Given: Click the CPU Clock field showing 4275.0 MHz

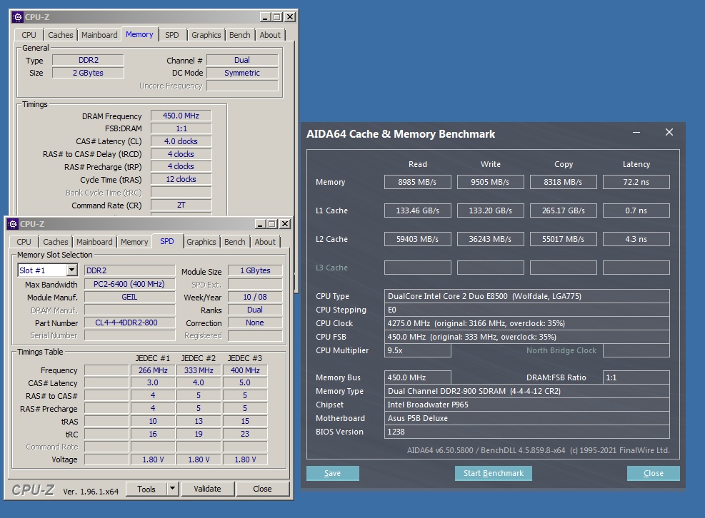Looking at the screenshot, I should 527,323.
